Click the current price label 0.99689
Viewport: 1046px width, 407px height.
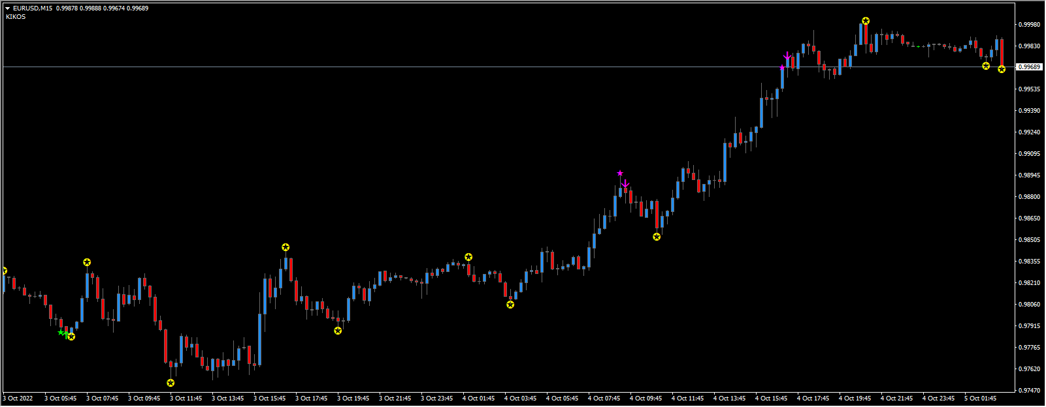pyautogui.click(x=1029, y=67)
